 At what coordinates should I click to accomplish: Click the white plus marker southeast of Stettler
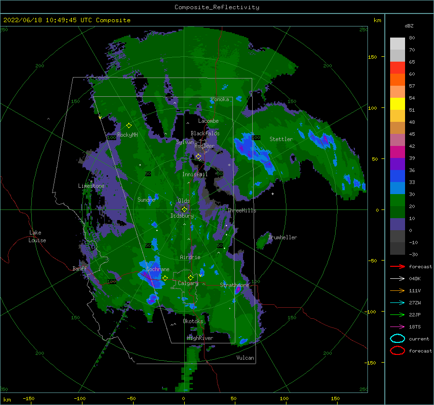point(272,194)
